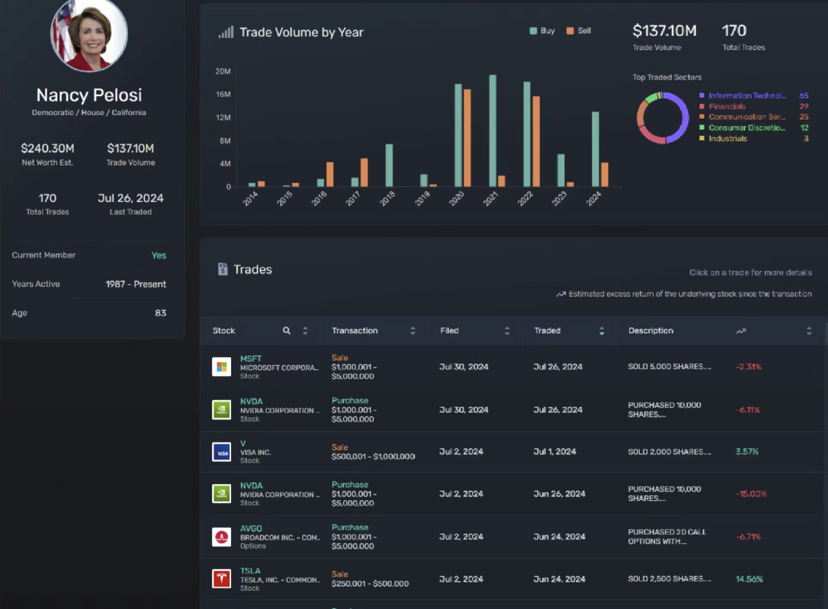The width and height of the screenshot is (828, 609).
Task: Click 'SOLD 5,000 SHARES...' description
Action: click(x=669, y=367)
